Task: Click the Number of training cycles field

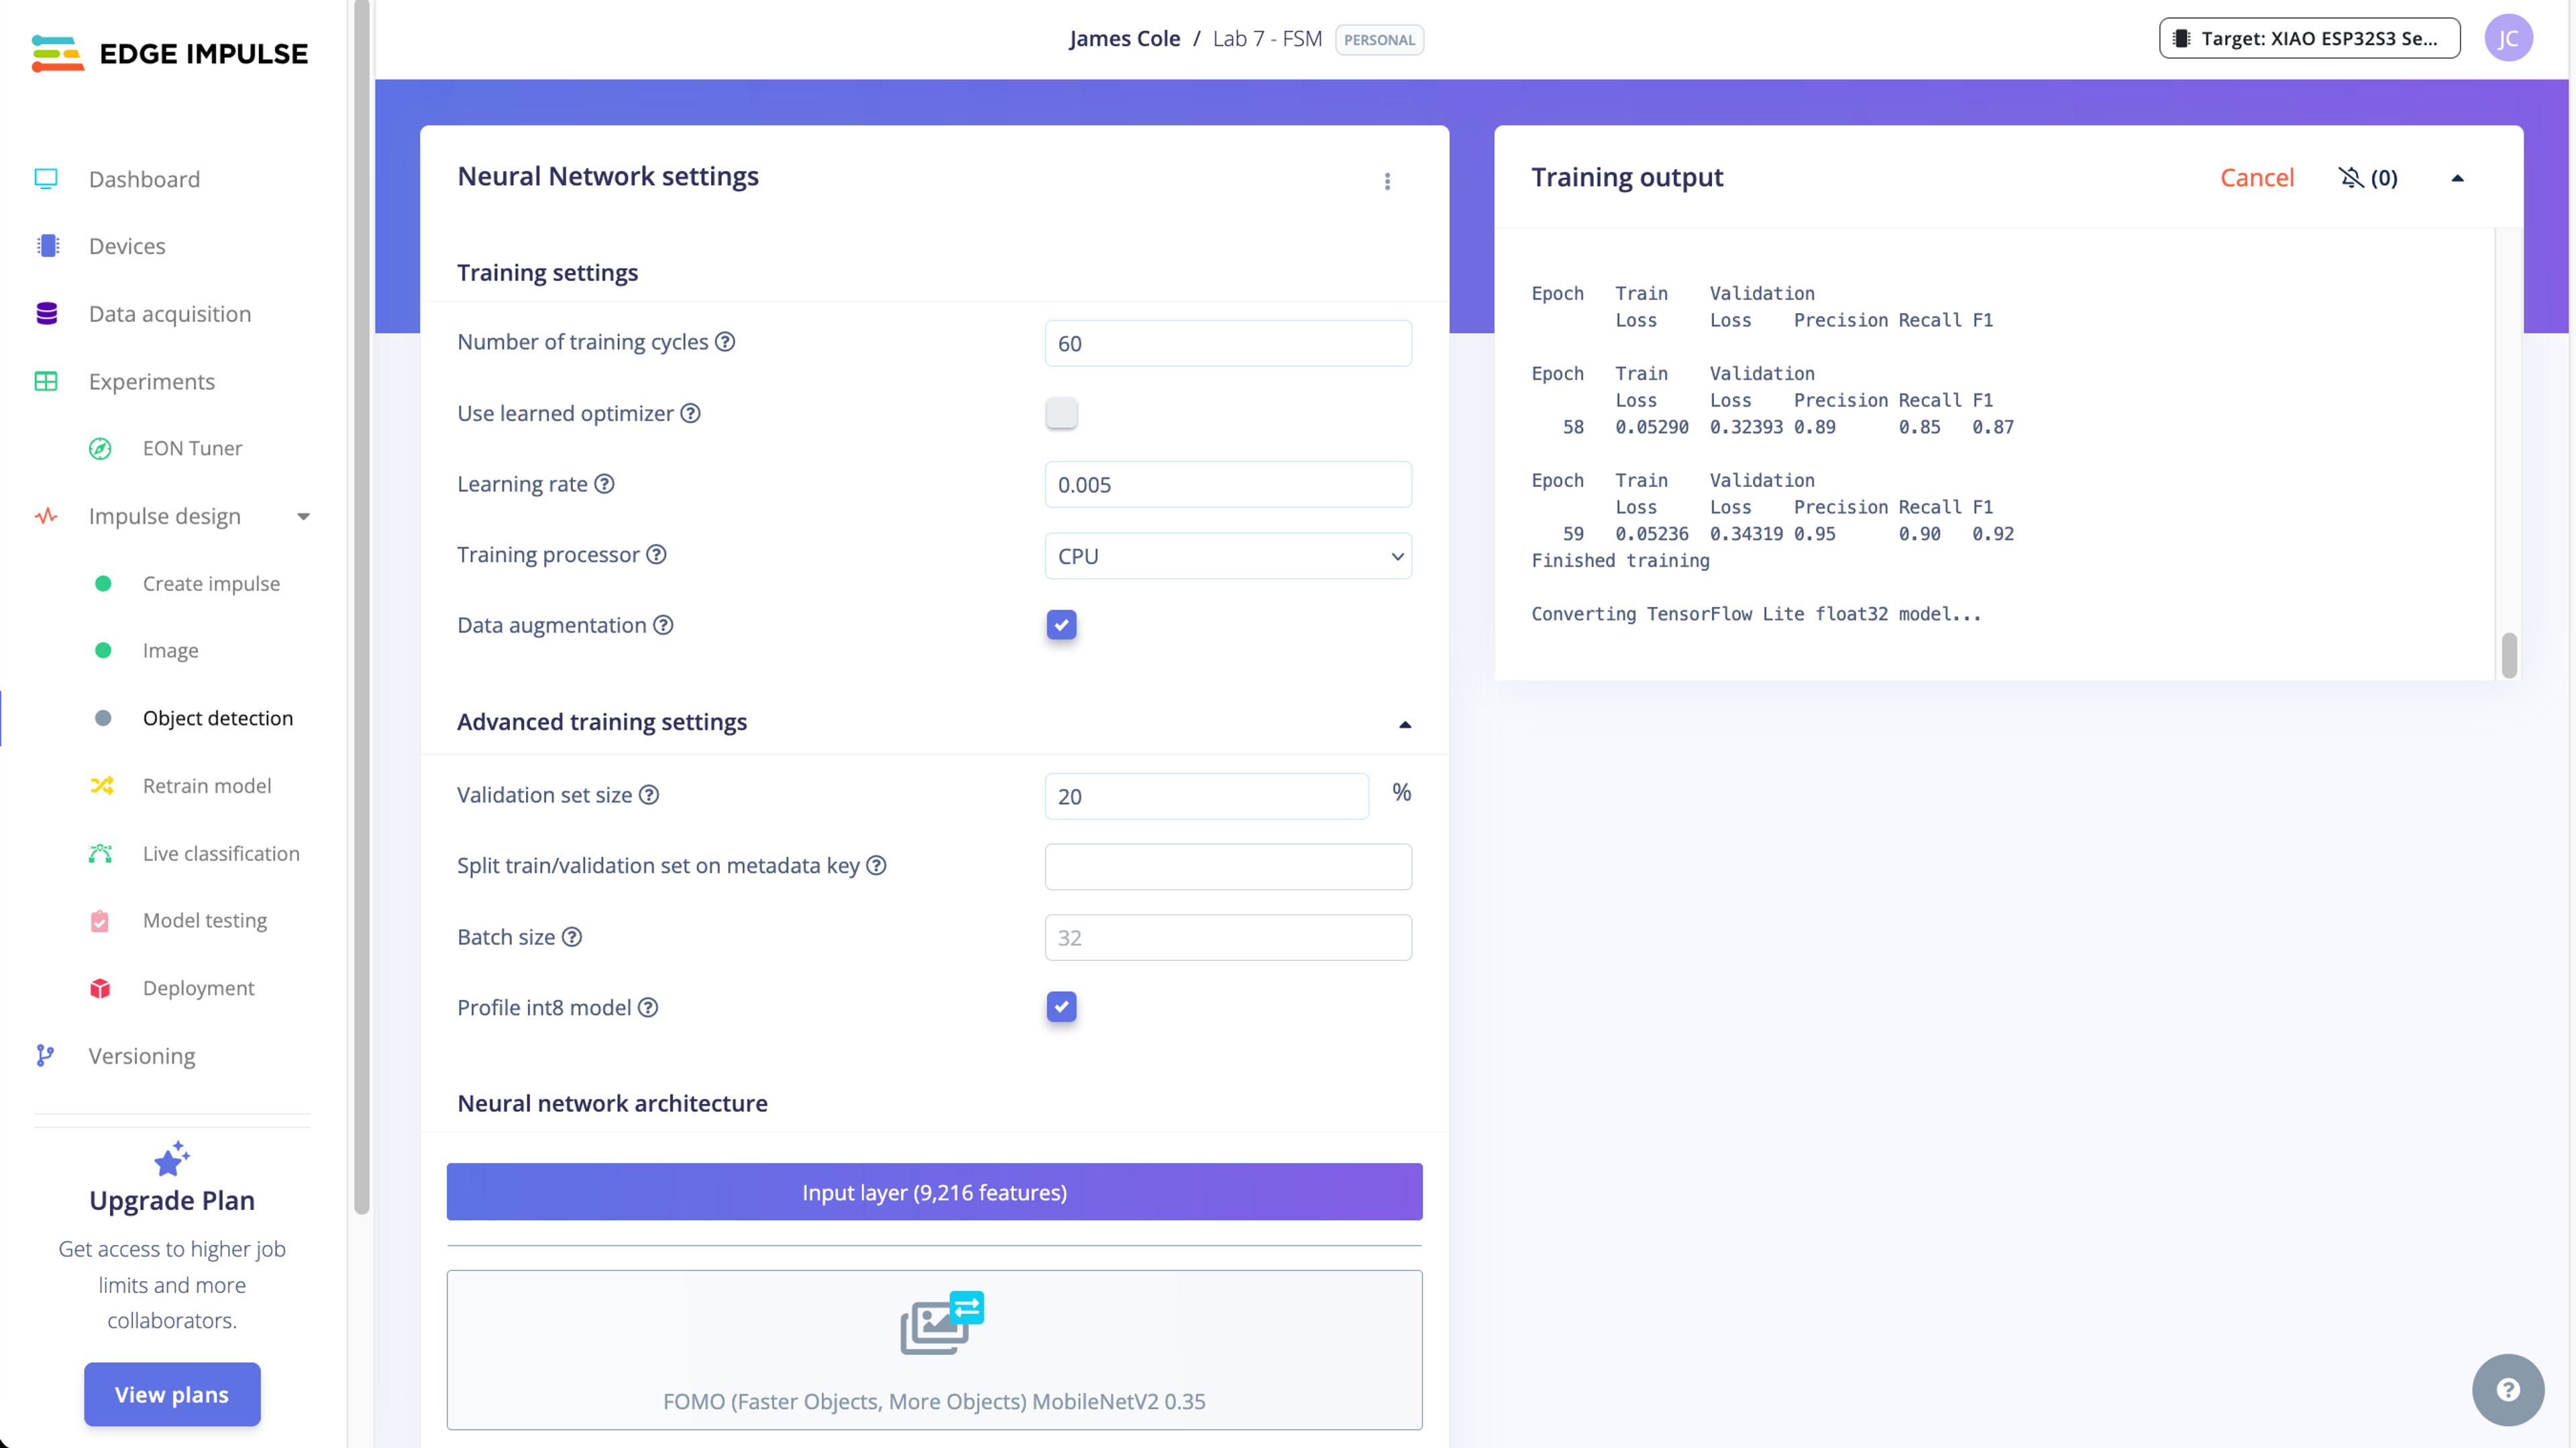Action: click(1227, 343)
